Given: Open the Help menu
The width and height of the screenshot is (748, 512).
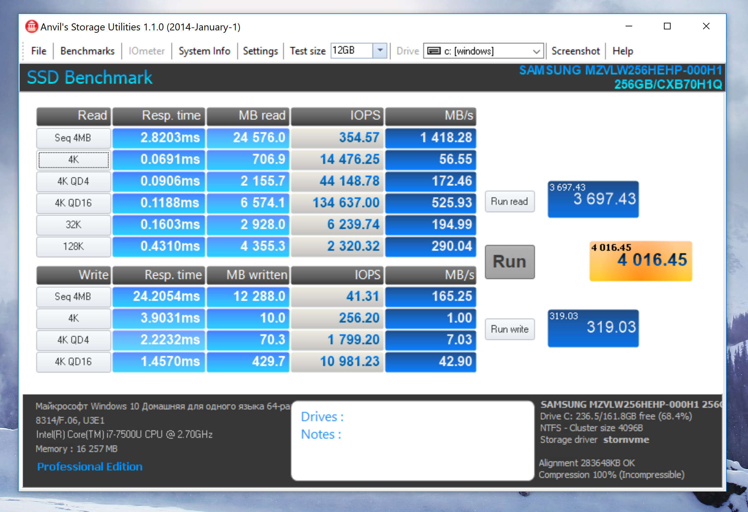Looking at the screenshot, I should [x=623, y=51].
